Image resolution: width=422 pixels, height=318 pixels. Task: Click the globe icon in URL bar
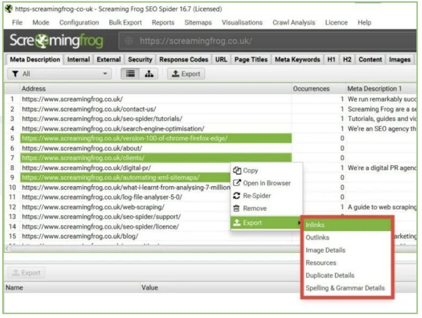pyautogui.click(x=129, y=41)
